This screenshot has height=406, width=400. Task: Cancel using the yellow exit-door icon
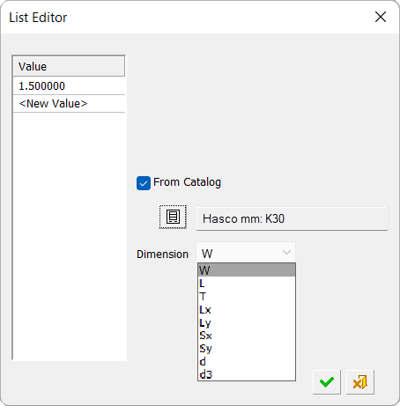coord(360,382)
